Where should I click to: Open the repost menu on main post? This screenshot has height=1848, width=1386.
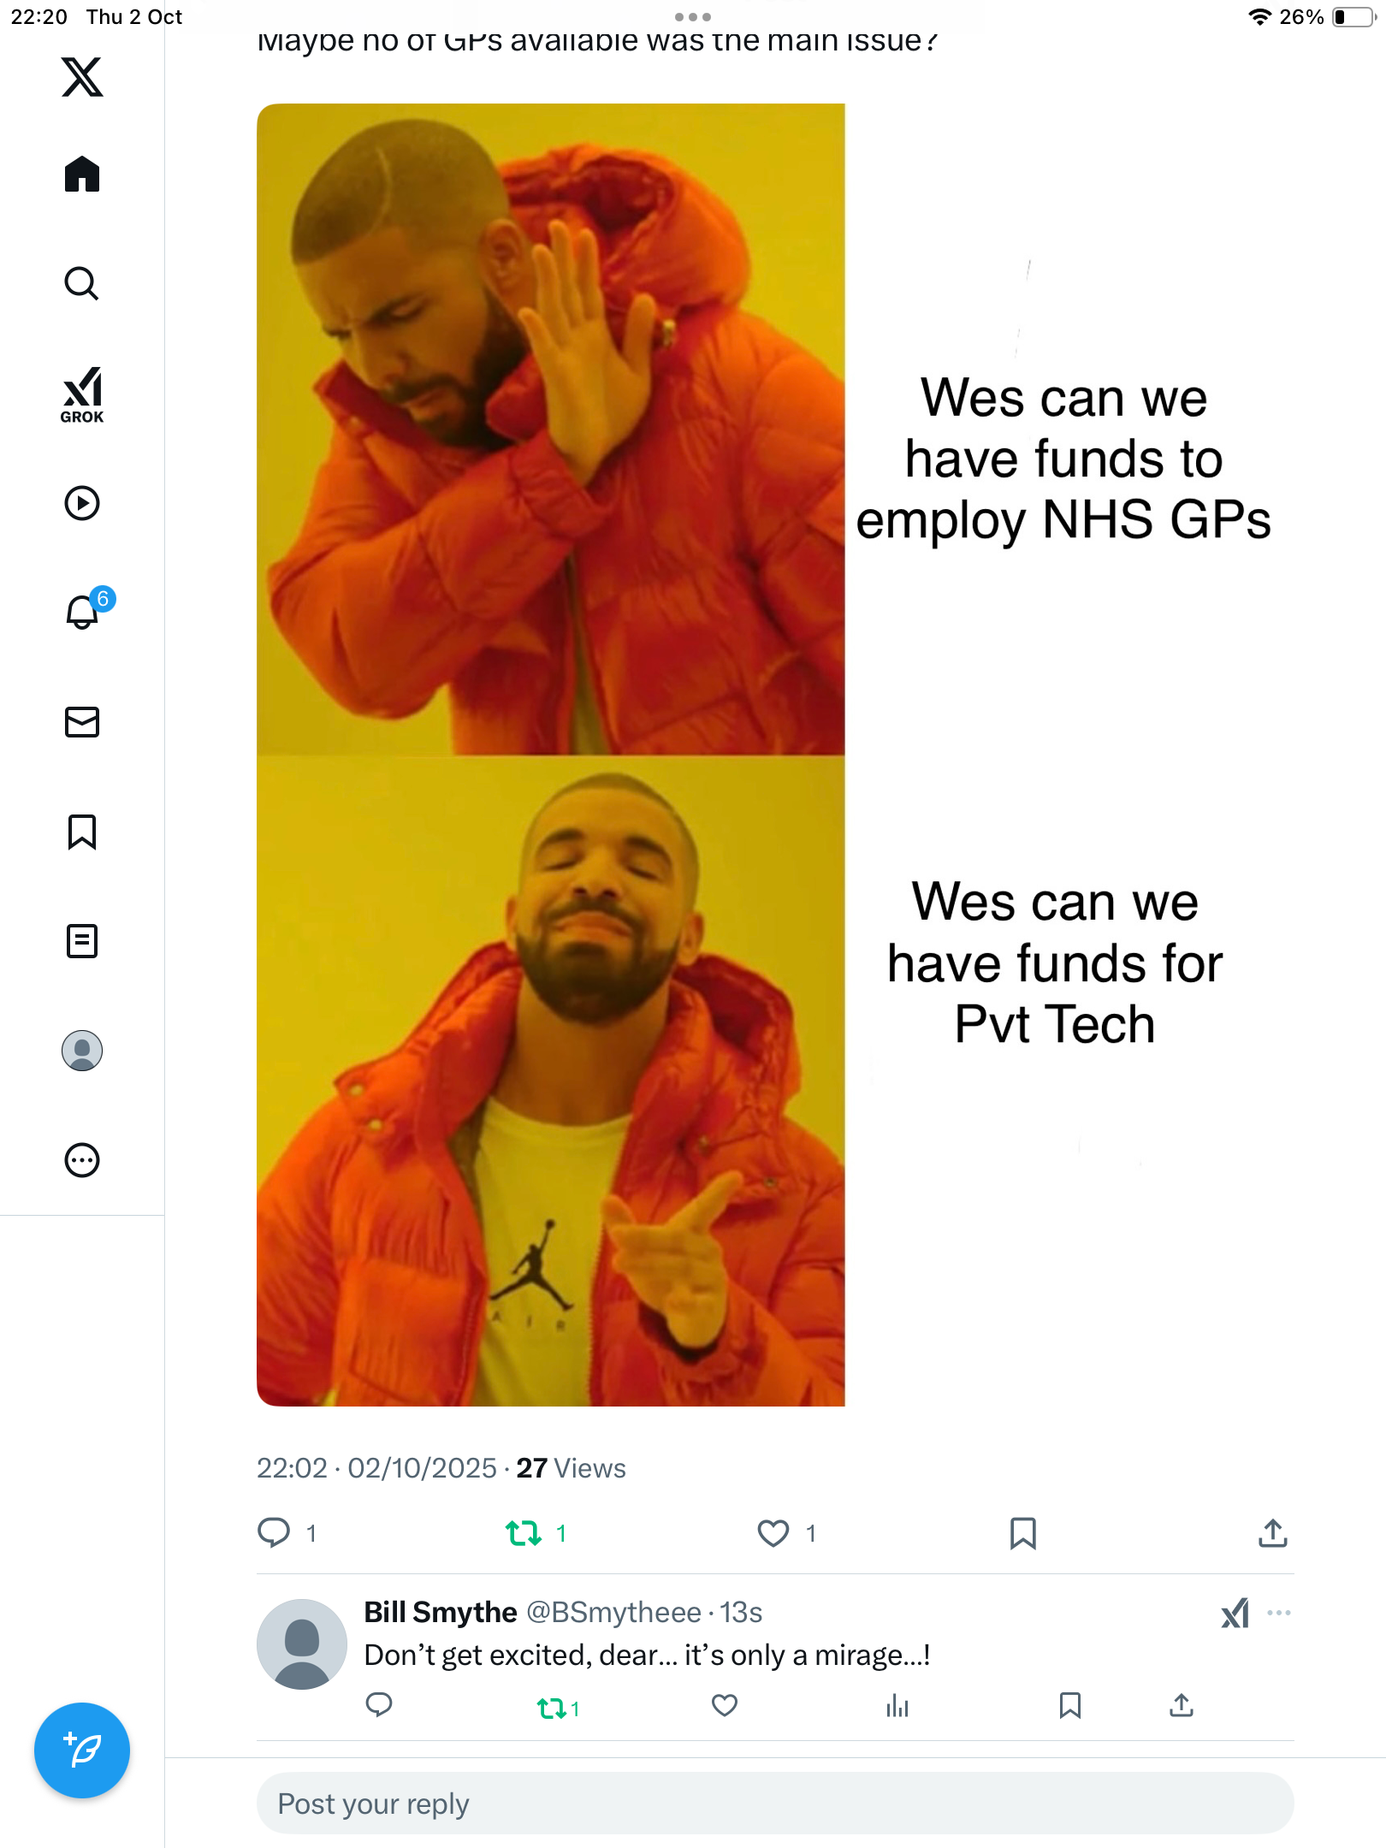[x=524, y=1533]
